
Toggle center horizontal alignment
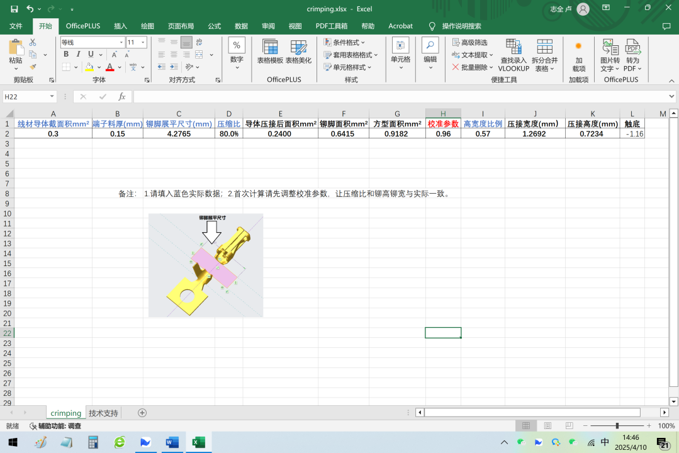[x=174, y=55]
